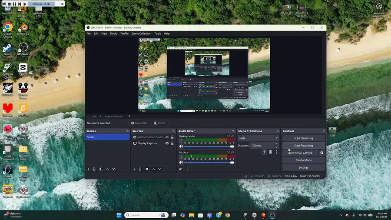Show the Video Capture Device source
This screenshot has width=391, height=220.
[x=167, y=137]
